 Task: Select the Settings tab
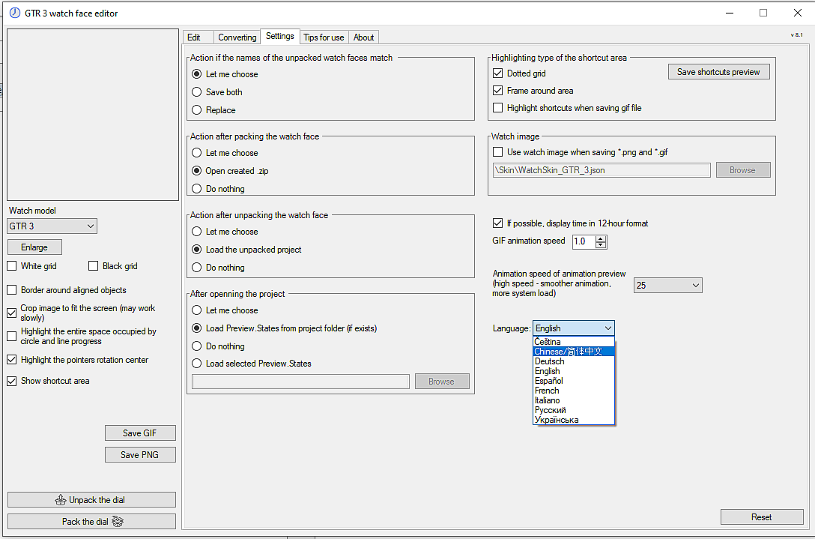pos(279,36)
